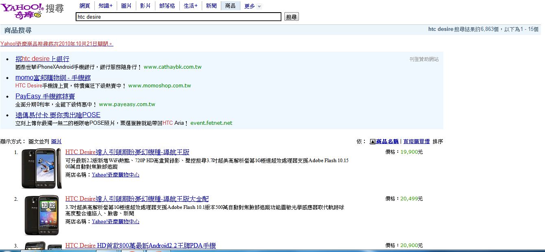Select the 商品 tab
The width and height of the screenshot is (545, 252).
tap(230, 6)
